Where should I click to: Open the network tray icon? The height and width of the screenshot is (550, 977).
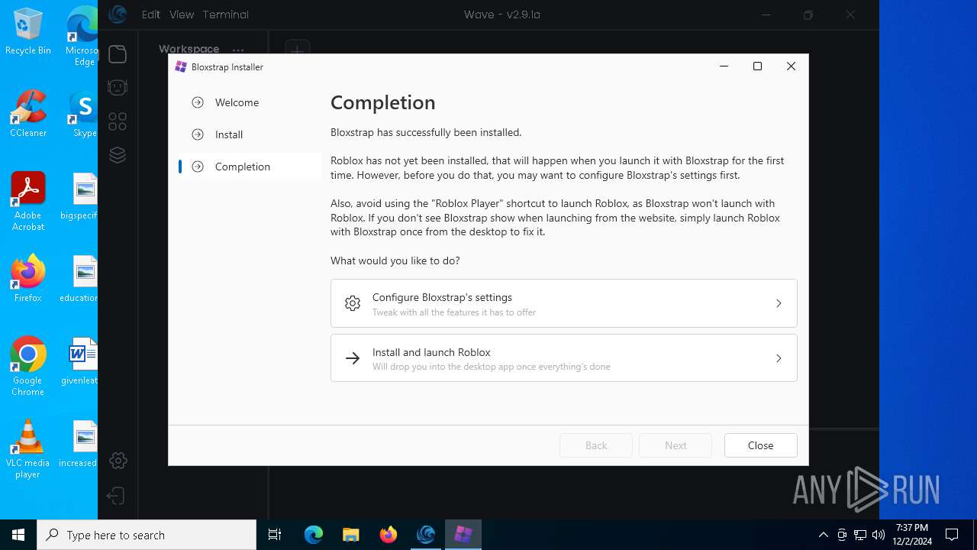click(x=860, y=535)
